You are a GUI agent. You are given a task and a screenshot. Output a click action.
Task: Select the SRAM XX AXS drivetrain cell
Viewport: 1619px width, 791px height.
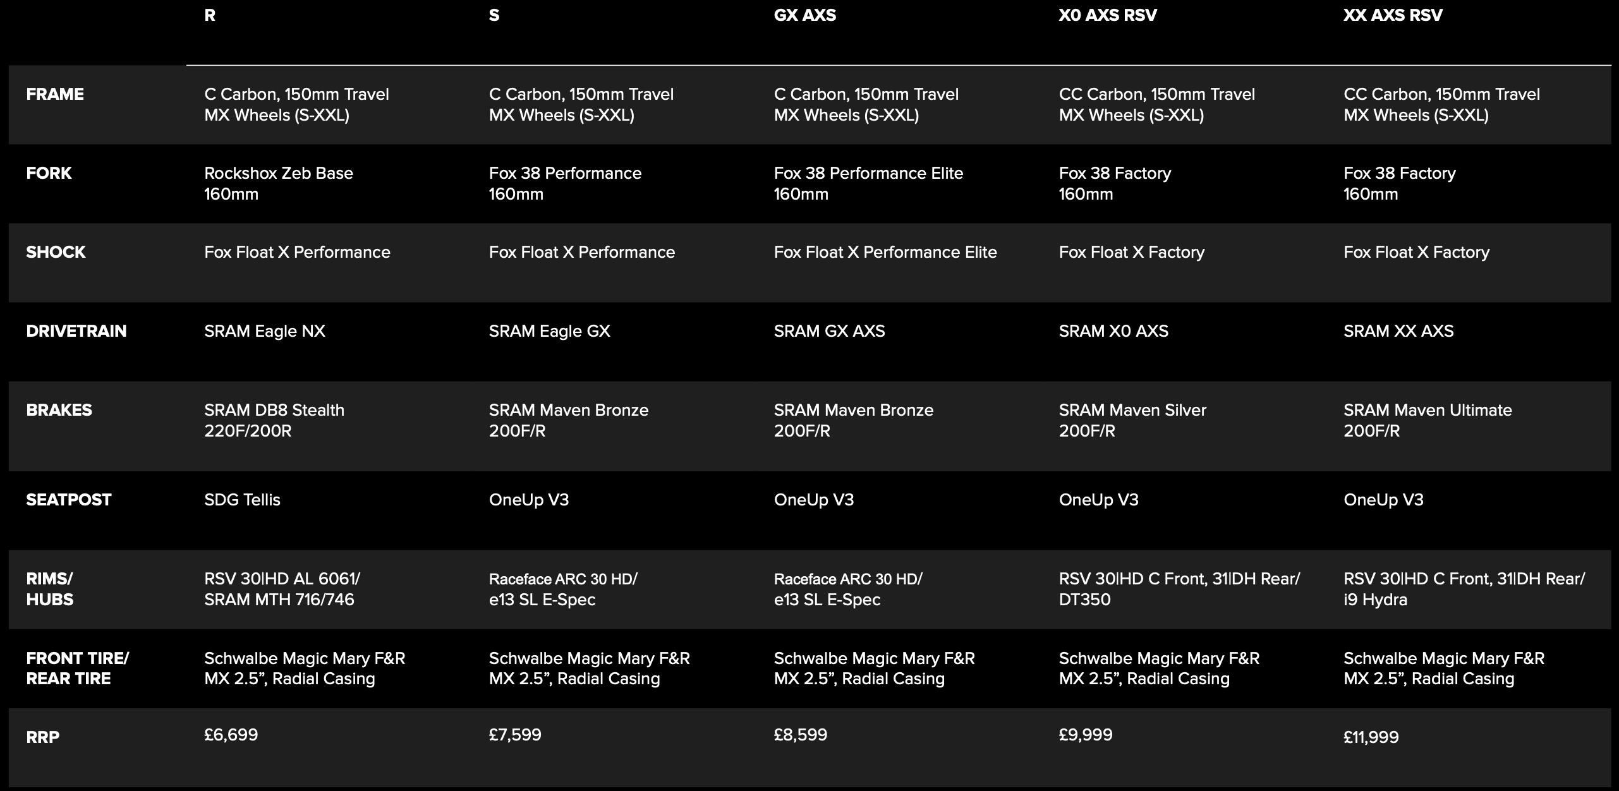[x=1398, y=331]
